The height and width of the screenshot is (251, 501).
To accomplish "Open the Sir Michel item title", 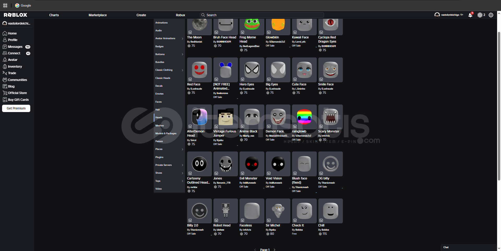I will [273, 225].
